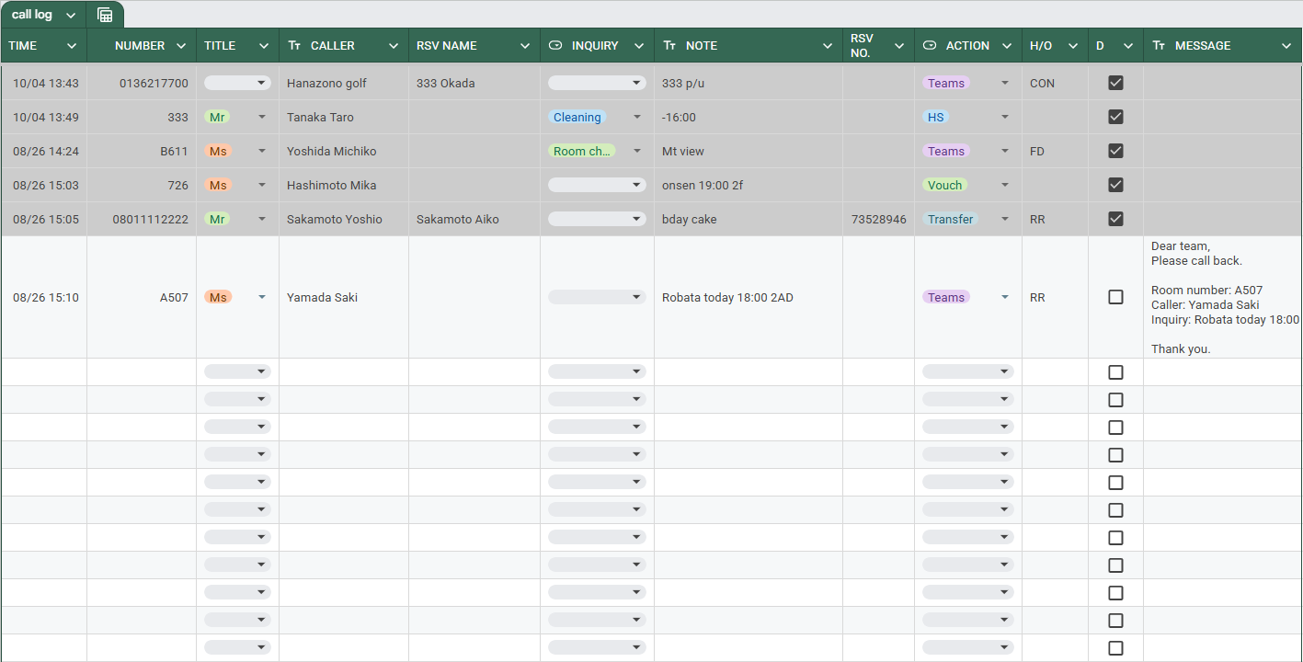Select note cell Mt view
Image resolution: width=1303 pixels, height=662 pixels.
(x=749, y=151)
